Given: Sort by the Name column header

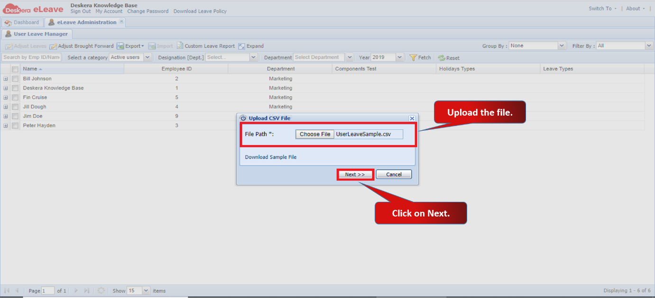Looking at the screenshot, I should 72,69.
